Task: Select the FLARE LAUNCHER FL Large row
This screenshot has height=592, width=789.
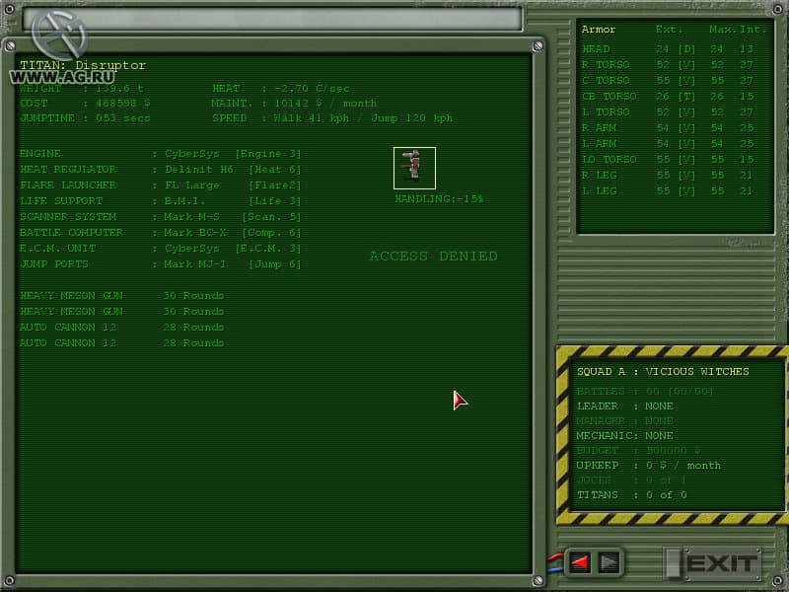Action: [160, 185]
